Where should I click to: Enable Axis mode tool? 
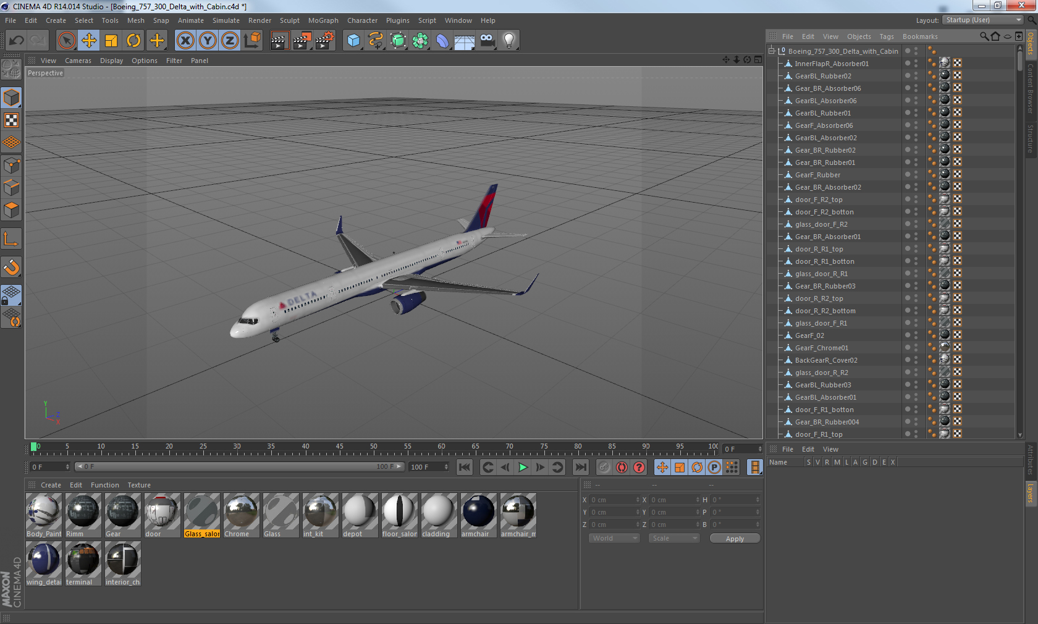pyautogui.click(x=12, y=238)
